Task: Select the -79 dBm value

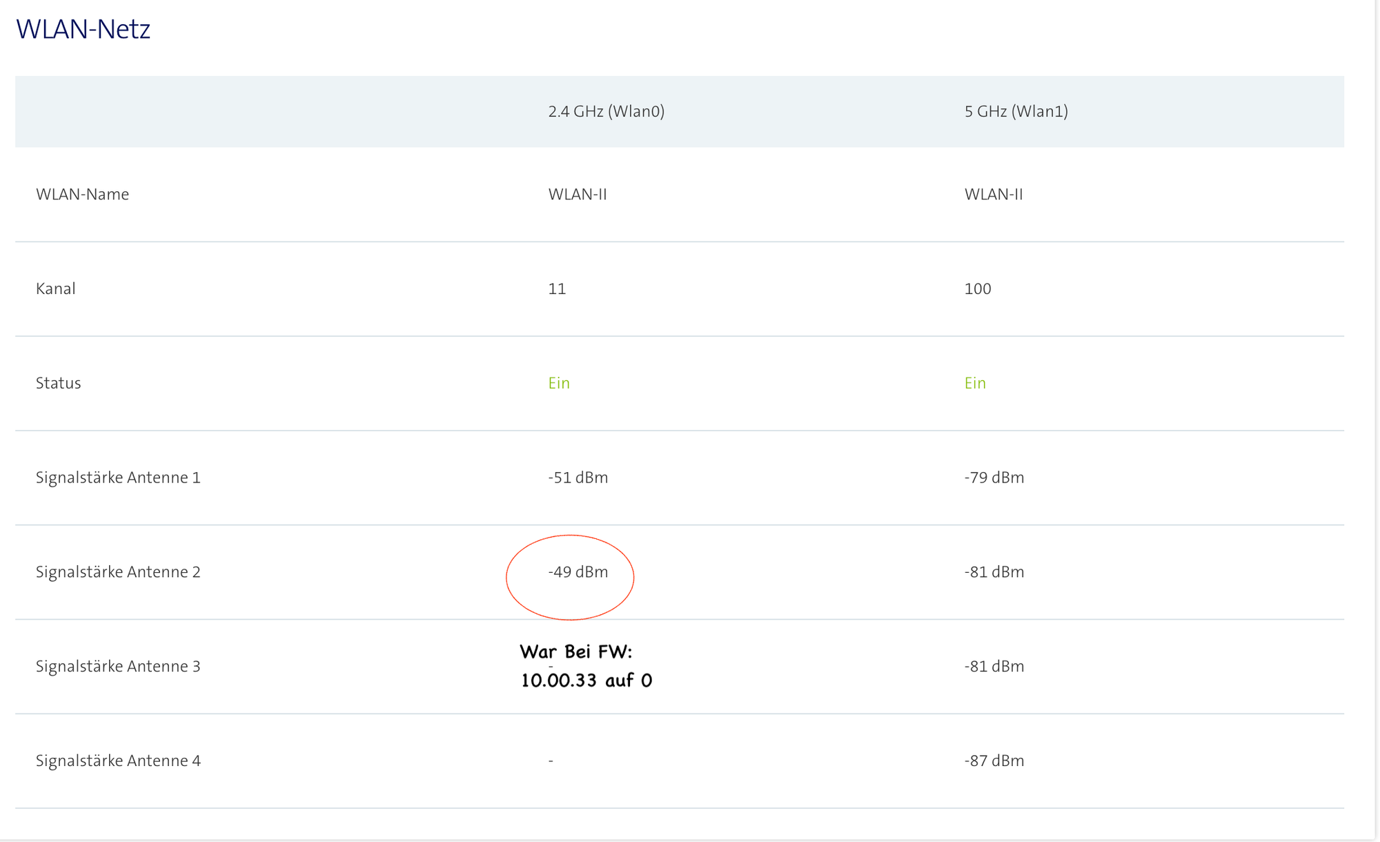Action: 994,478
